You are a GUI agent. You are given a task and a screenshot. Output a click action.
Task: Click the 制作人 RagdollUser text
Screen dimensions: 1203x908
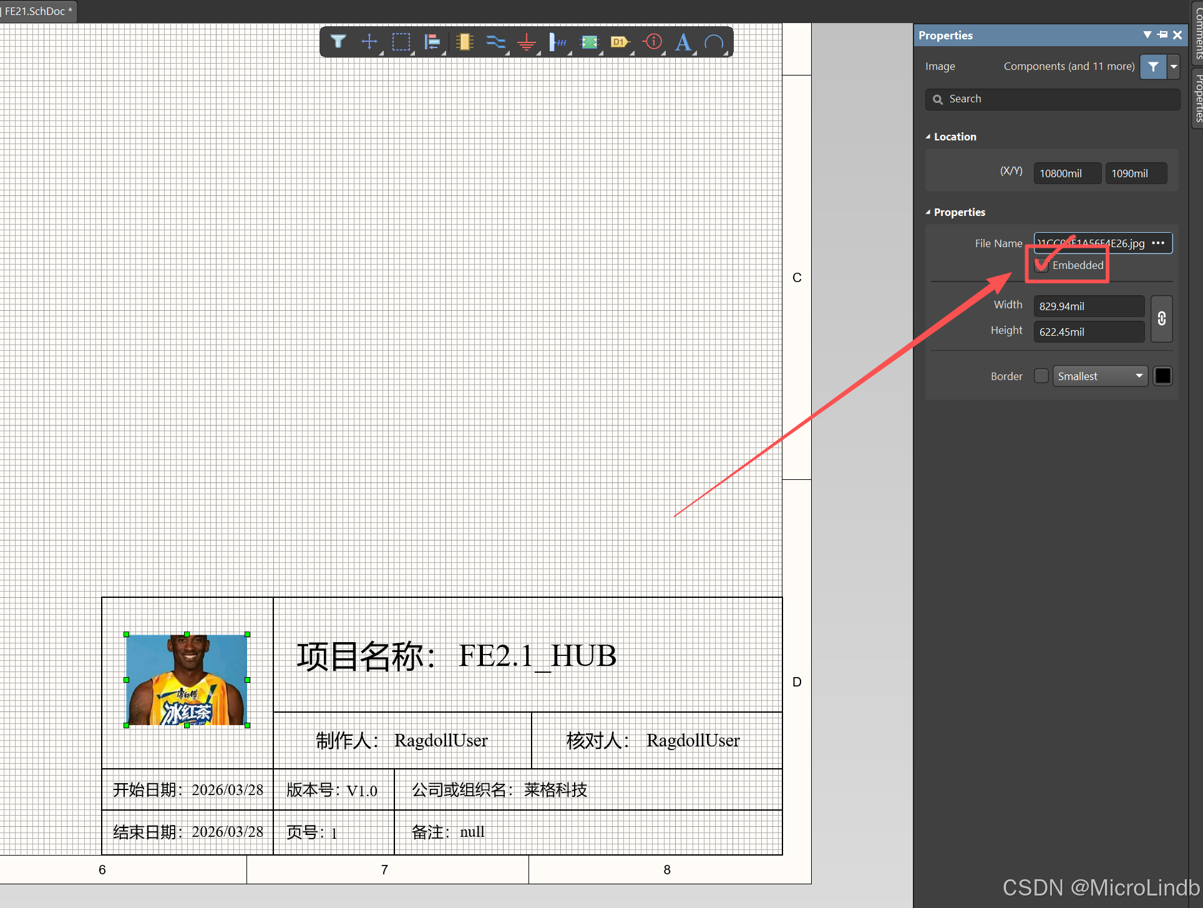401,741
